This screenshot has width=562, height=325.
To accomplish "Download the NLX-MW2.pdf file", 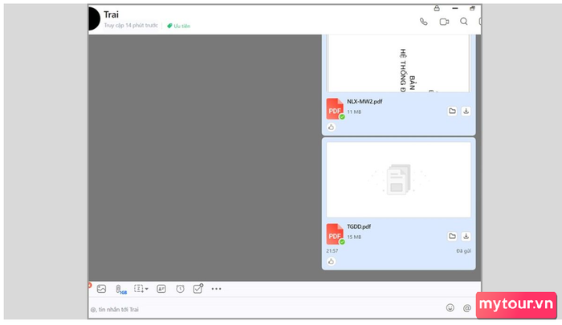I will point(466,112).
